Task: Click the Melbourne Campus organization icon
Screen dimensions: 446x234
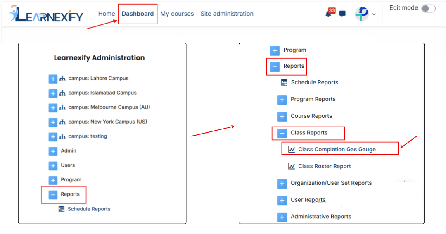Action: 62,107
